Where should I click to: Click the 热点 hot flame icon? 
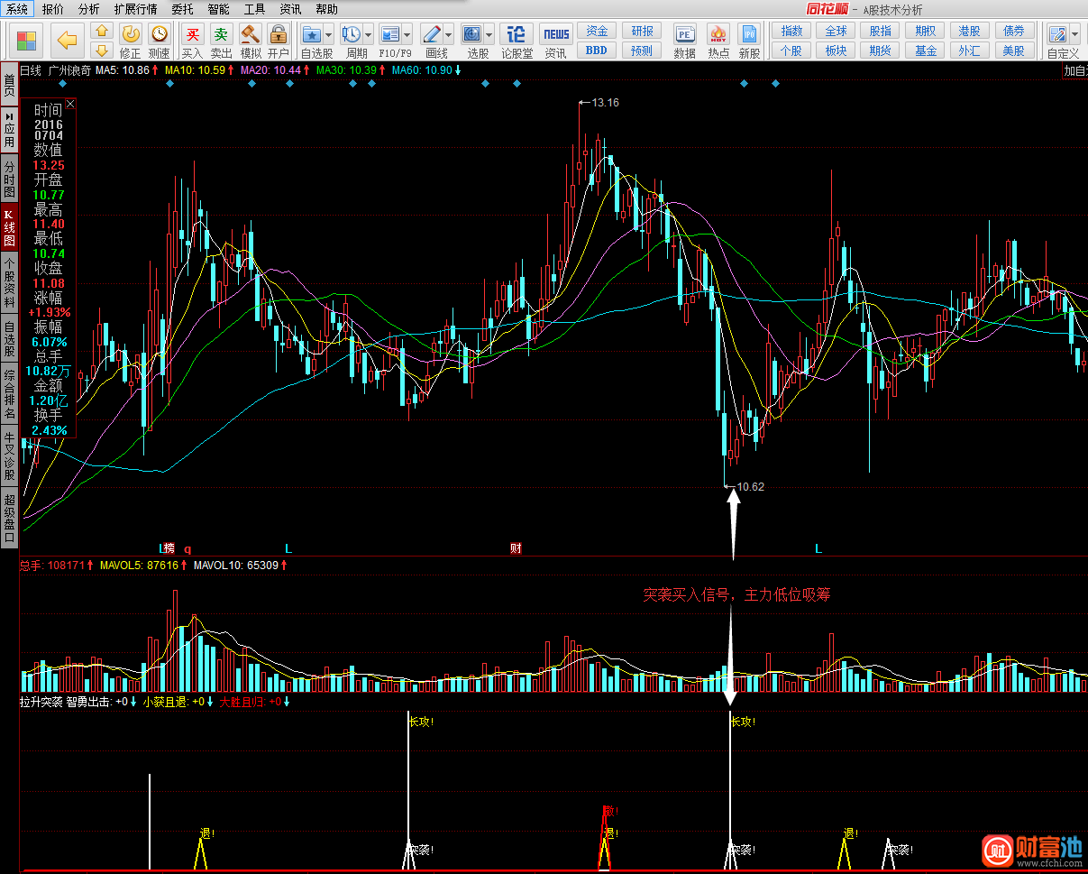[x=718, y=34]
